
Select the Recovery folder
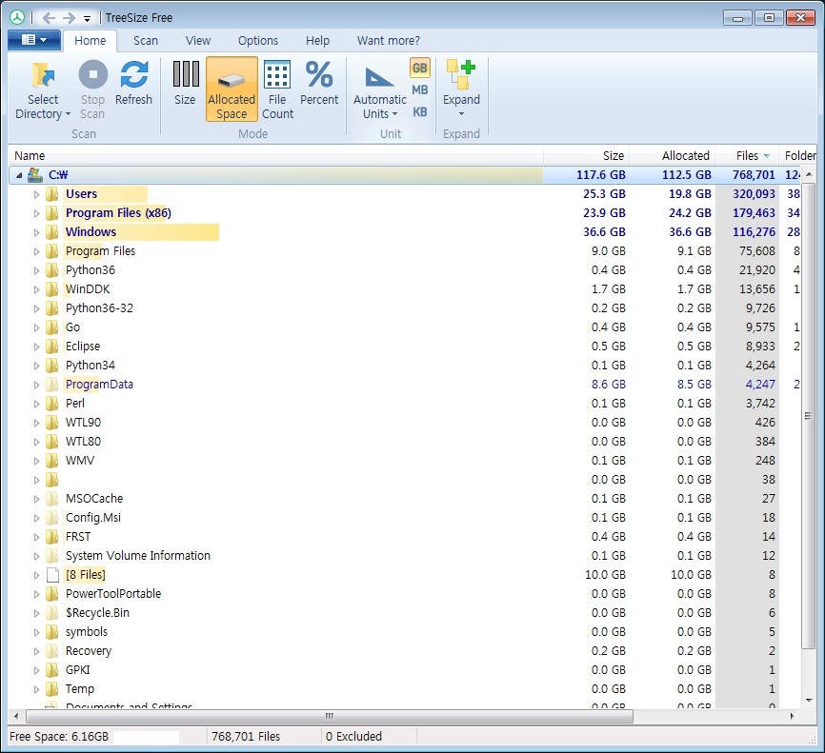(x=89, y=651)
